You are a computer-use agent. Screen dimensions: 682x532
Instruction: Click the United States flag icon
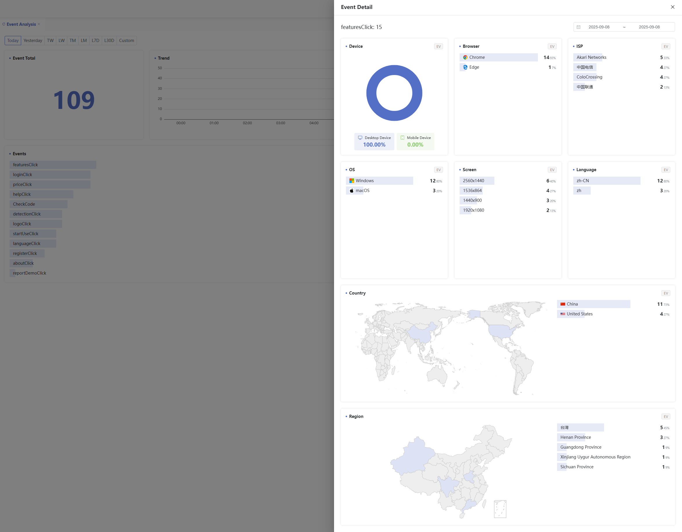[563, 314]
